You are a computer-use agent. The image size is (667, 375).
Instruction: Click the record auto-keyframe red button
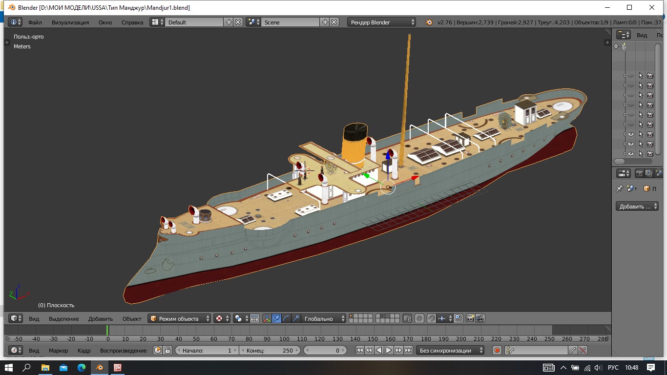(x=497, y=350)
